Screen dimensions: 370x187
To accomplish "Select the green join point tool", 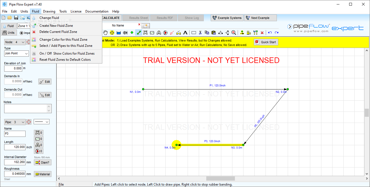I will click(132, 33).
